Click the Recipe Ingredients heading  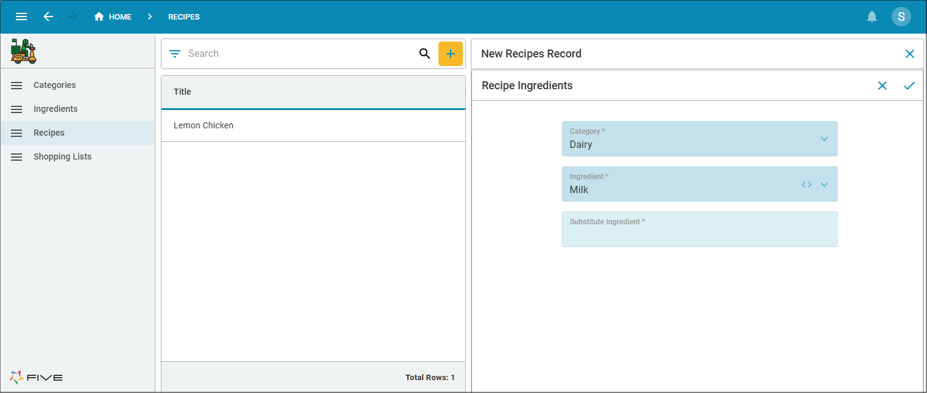[x=527, y=86]
